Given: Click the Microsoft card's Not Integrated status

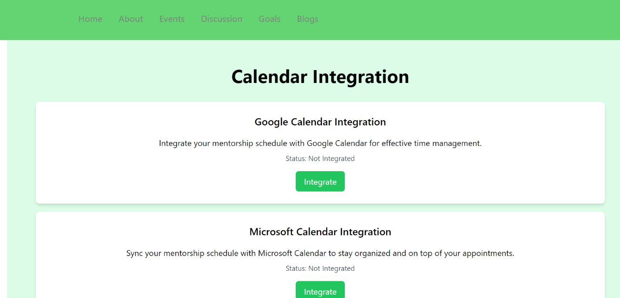Looking at the screenshot, I should point(320,269).
